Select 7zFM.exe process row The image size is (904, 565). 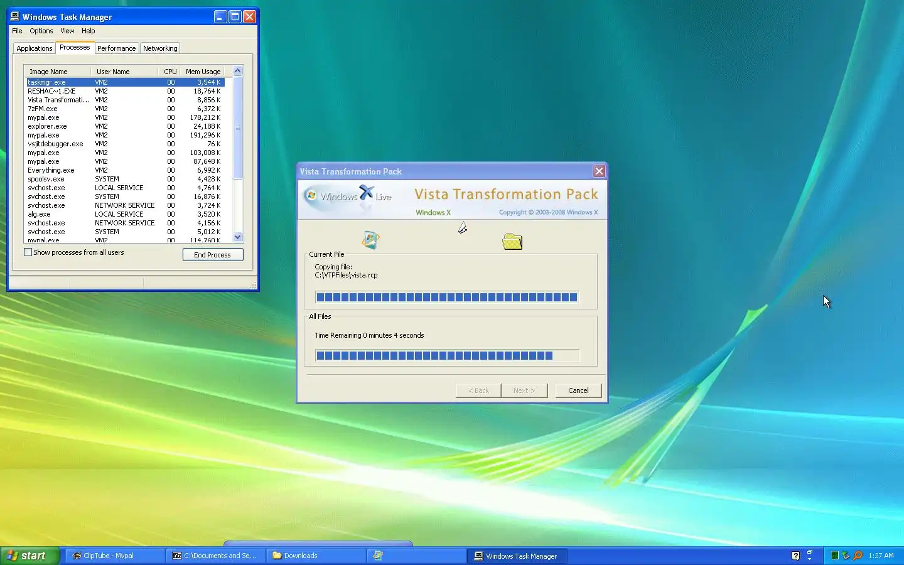[x=125, y=109]
